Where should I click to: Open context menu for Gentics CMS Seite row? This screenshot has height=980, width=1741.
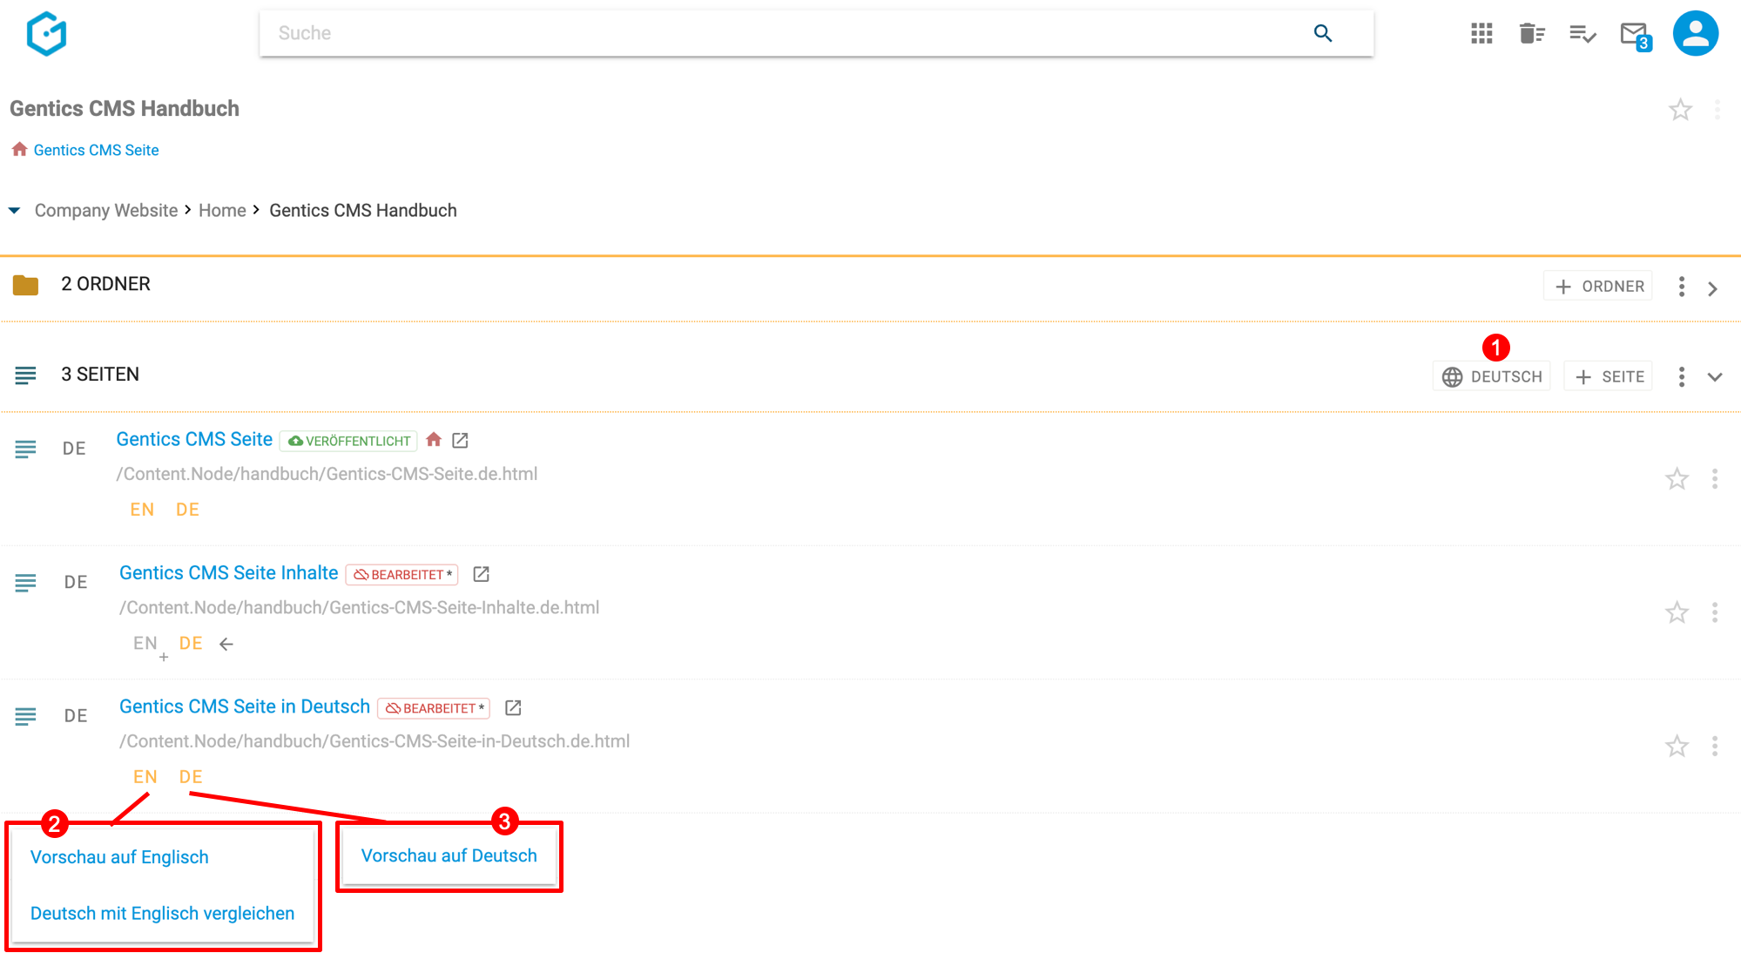pos(1714,479)
